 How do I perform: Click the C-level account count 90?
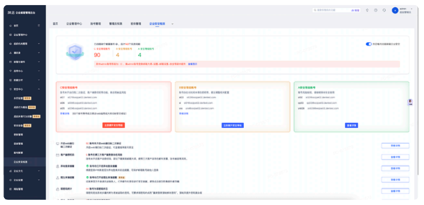pos(97,55)
